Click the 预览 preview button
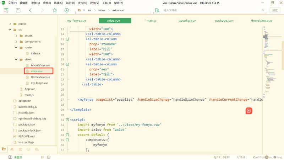284x160 pixels. click(x=275, y=10)
